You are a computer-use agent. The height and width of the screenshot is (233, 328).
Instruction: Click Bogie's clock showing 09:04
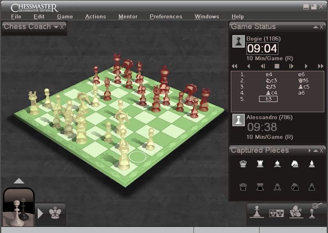click(262, 48)
